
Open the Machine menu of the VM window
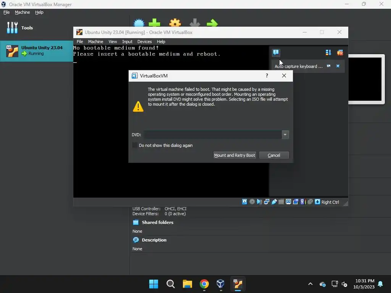(x=95, y=42)
